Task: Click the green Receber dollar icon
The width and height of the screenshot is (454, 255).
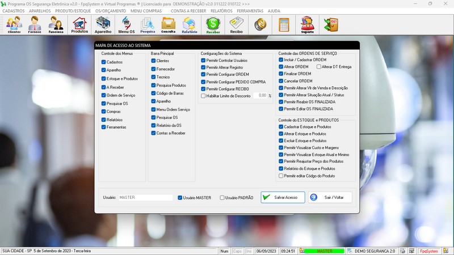Action: (x=213, y=25)
